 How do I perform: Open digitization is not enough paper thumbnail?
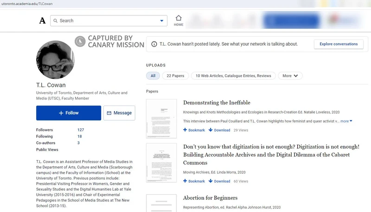161,163
